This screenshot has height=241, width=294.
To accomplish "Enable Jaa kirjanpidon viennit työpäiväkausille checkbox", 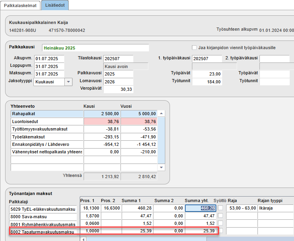I will coord(194,48).
